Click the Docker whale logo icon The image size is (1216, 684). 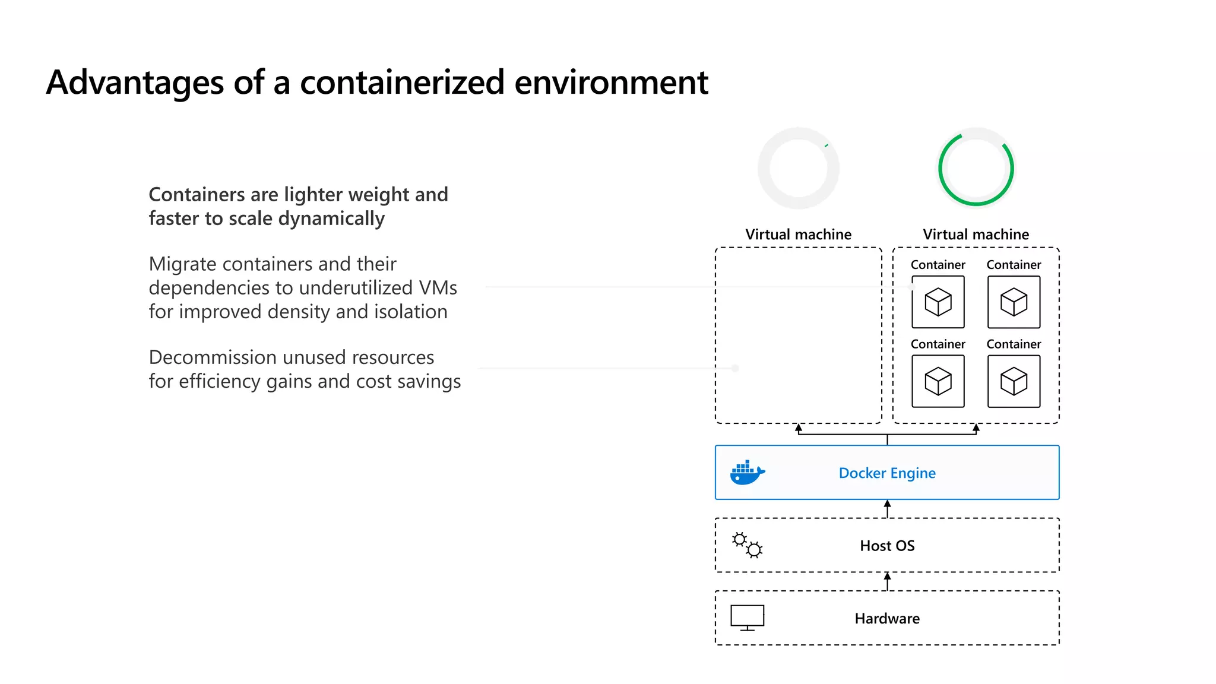pos(747,473)
